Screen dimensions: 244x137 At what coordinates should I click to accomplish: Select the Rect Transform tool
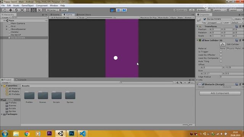coord(28,10)
